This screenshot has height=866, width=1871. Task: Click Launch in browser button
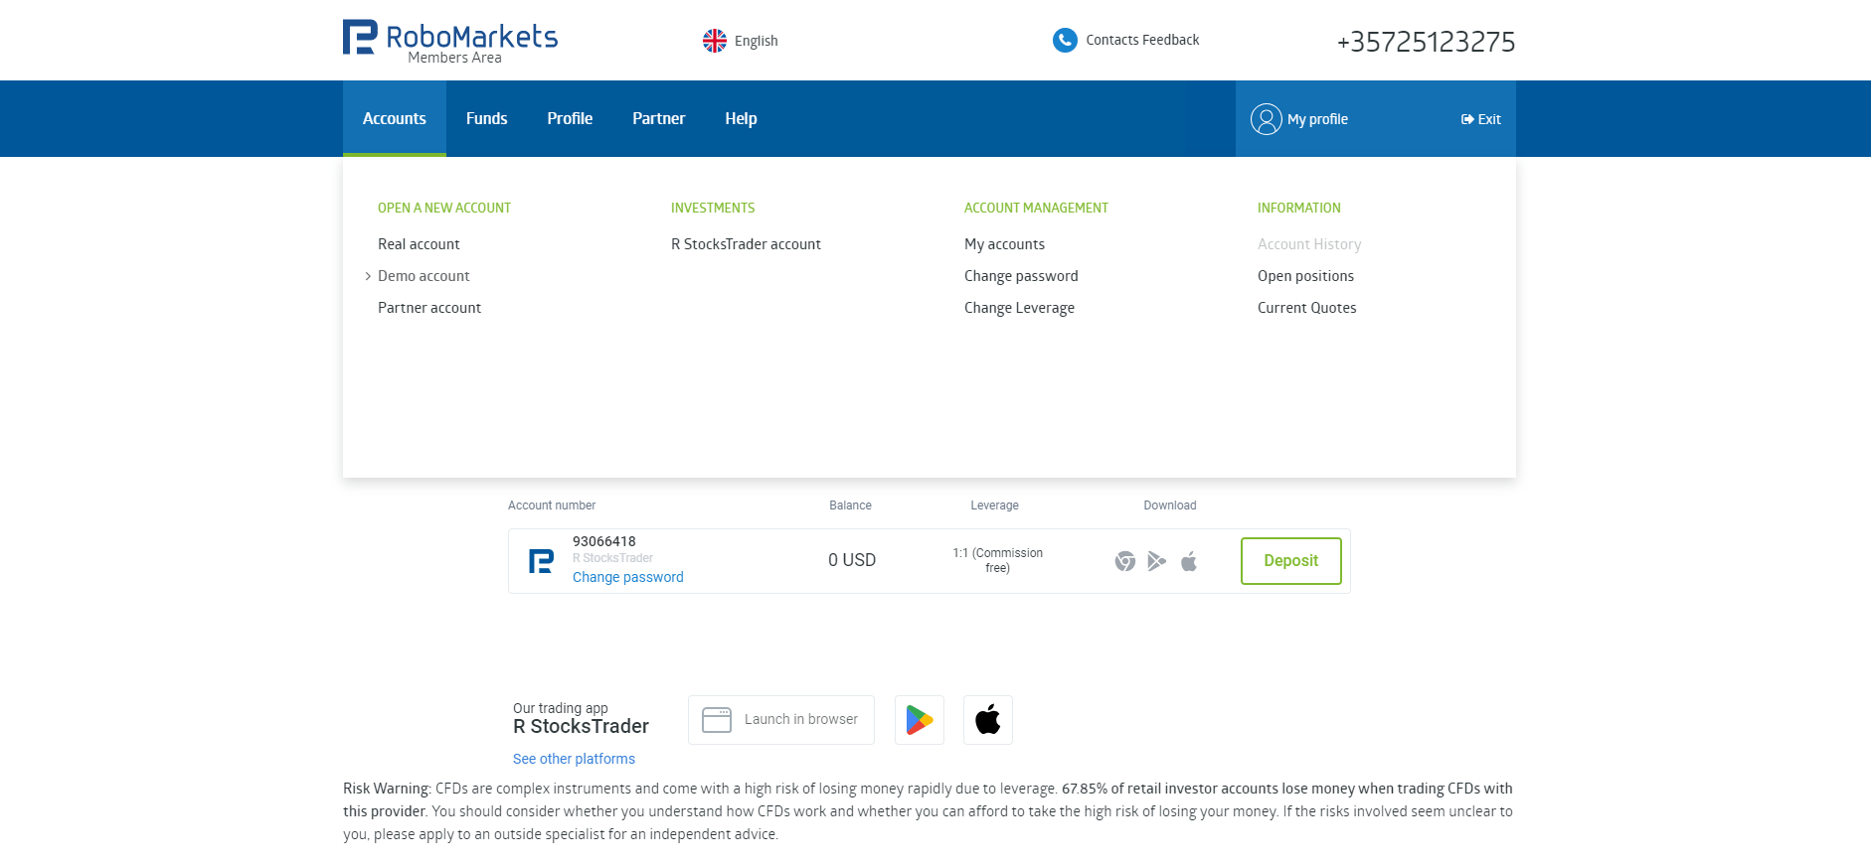click(781, 720)
